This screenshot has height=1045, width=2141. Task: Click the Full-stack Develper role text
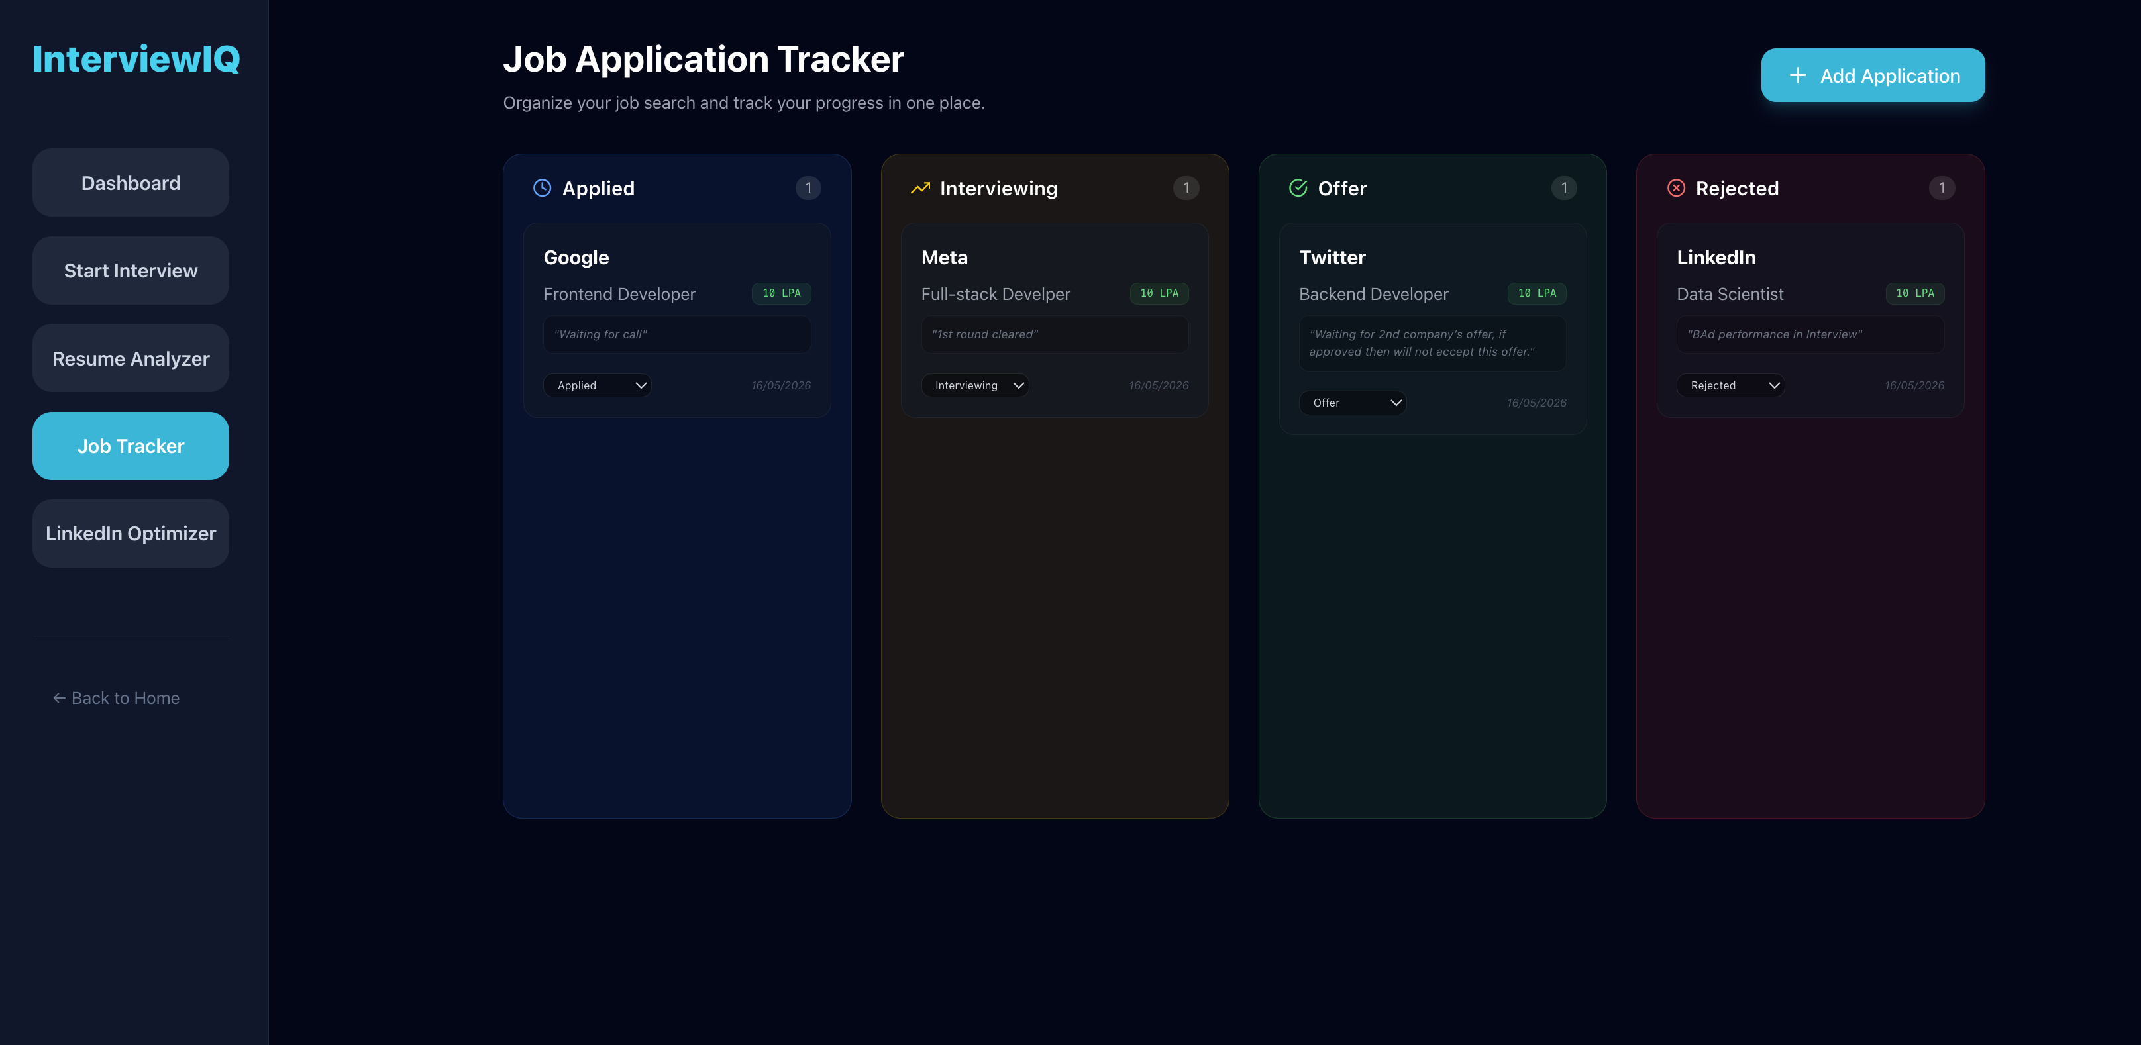(996, 294)
